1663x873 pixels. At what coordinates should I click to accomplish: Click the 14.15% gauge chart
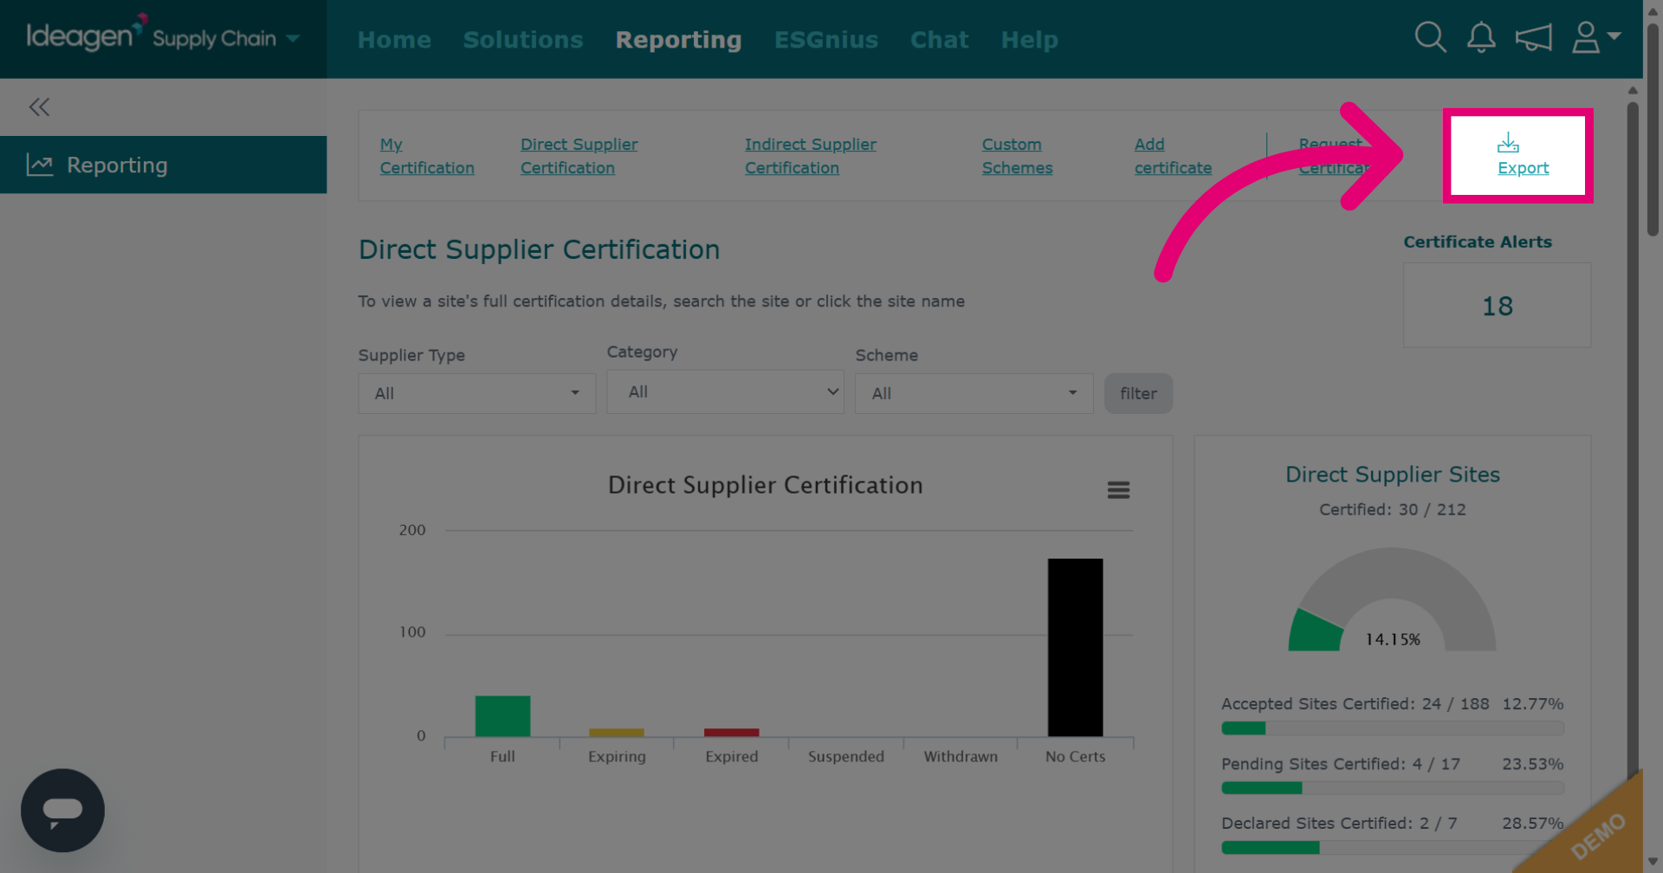click(x=1392, y=599)
